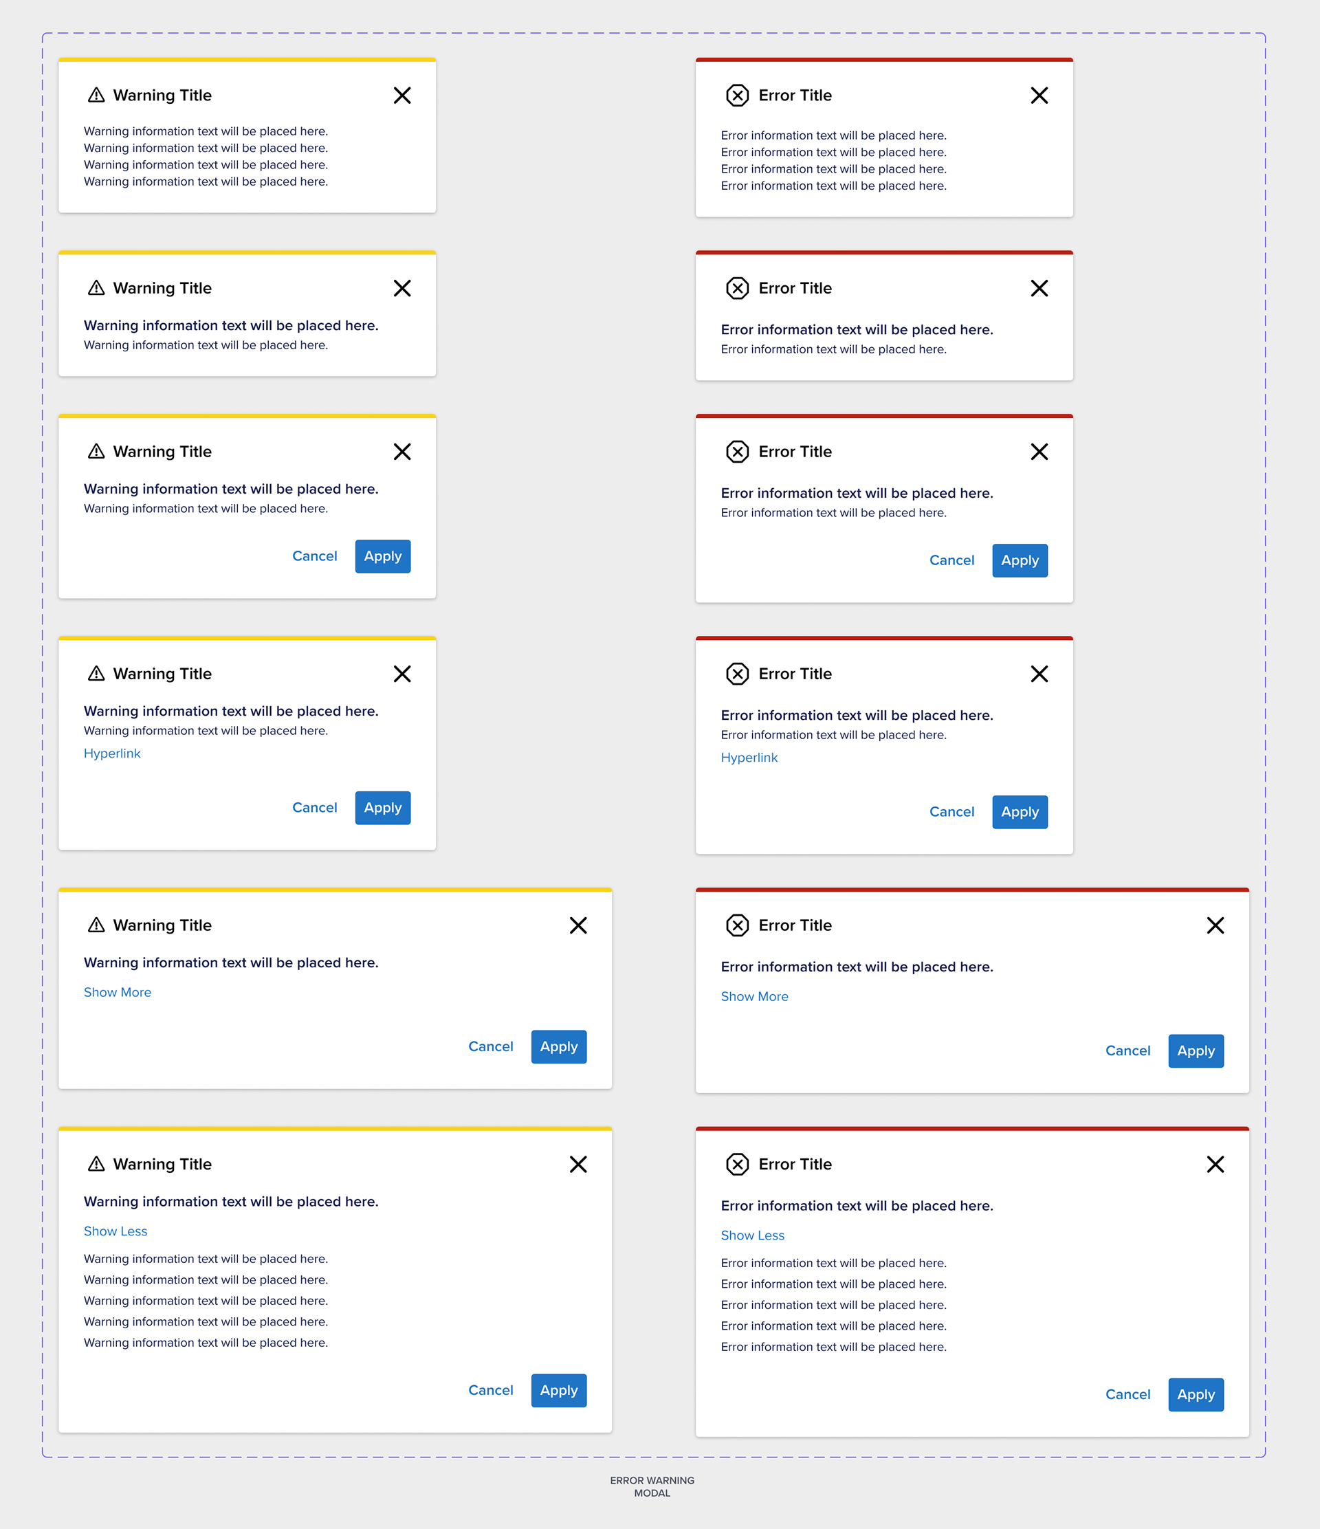Image resolution: width=1320 pixels, height=1529 pixels.
Task: Expand details via Show More in the warning modal
Action: [x=118, y=993]
